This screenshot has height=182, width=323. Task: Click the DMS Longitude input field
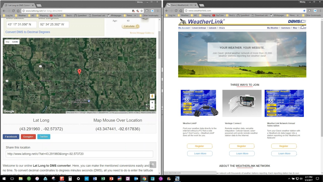(53, 25)
